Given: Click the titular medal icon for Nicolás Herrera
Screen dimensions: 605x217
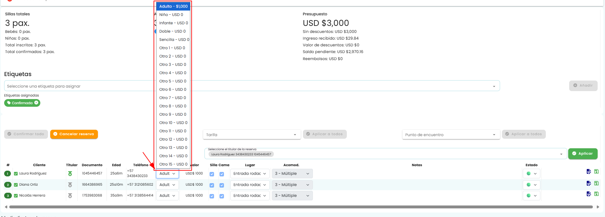Looking at the screenshot, I should (70, 196).
